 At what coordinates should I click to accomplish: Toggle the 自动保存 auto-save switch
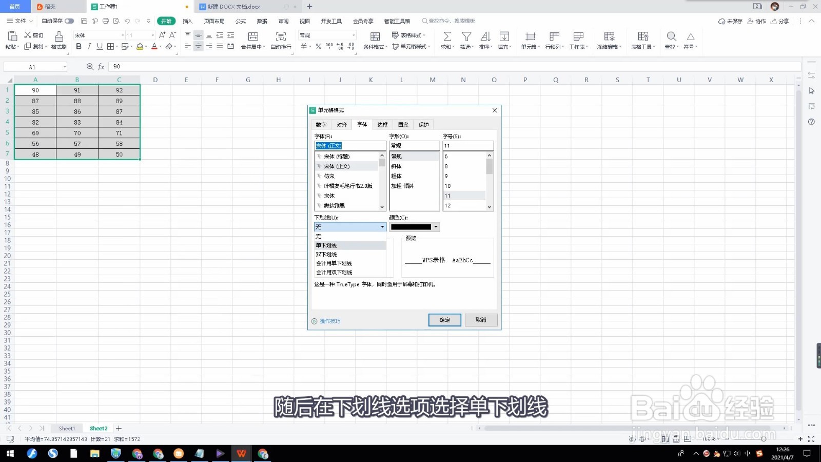[69, 21]
